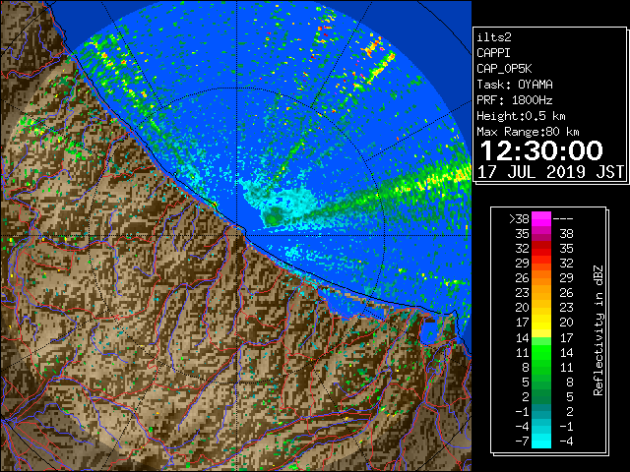Select the CAPPI product label
630x472 pixels.
point(493,53)
